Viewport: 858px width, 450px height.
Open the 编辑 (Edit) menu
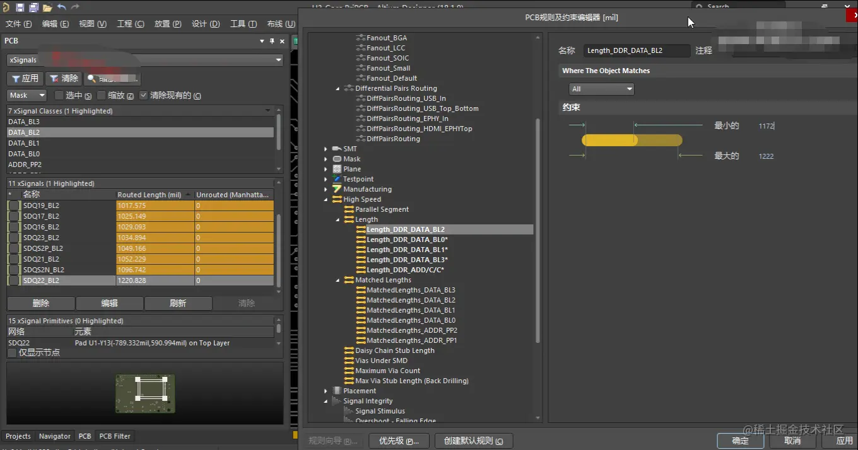click(x=56, y=24)
